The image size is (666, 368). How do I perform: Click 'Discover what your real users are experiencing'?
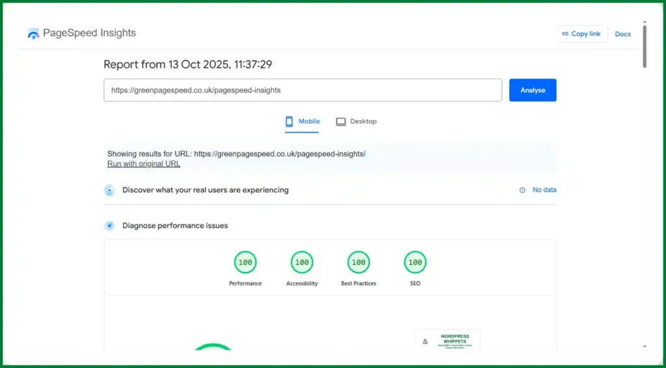206,190
